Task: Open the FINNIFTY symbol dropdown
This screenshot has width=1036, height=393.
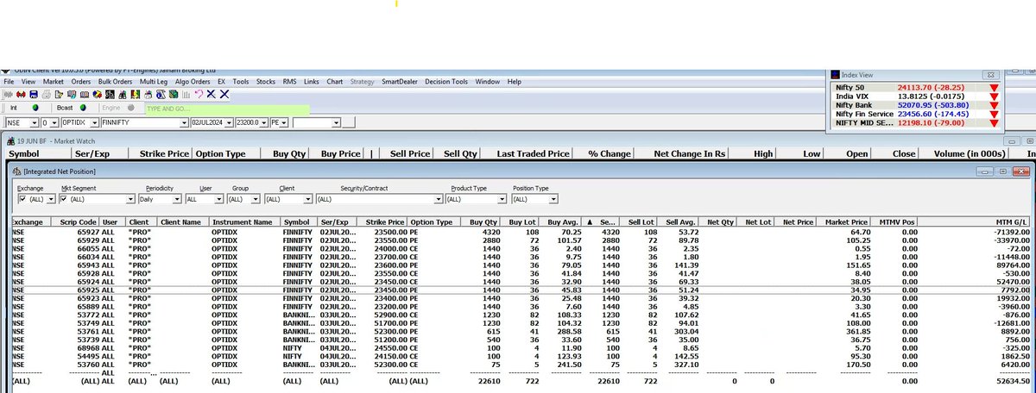Action: pos(185,122)
